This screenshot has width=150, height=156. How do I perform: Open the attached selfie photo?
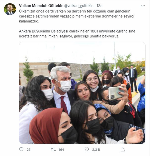[82, 93]
